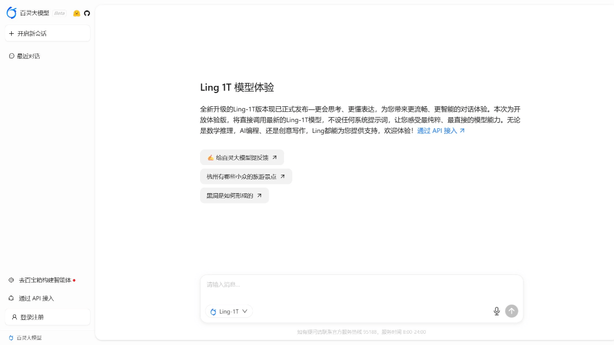Screen dimensions: 614x345
Task: Click the 百灵大模型 logo icon
Action: pos(12,13)
